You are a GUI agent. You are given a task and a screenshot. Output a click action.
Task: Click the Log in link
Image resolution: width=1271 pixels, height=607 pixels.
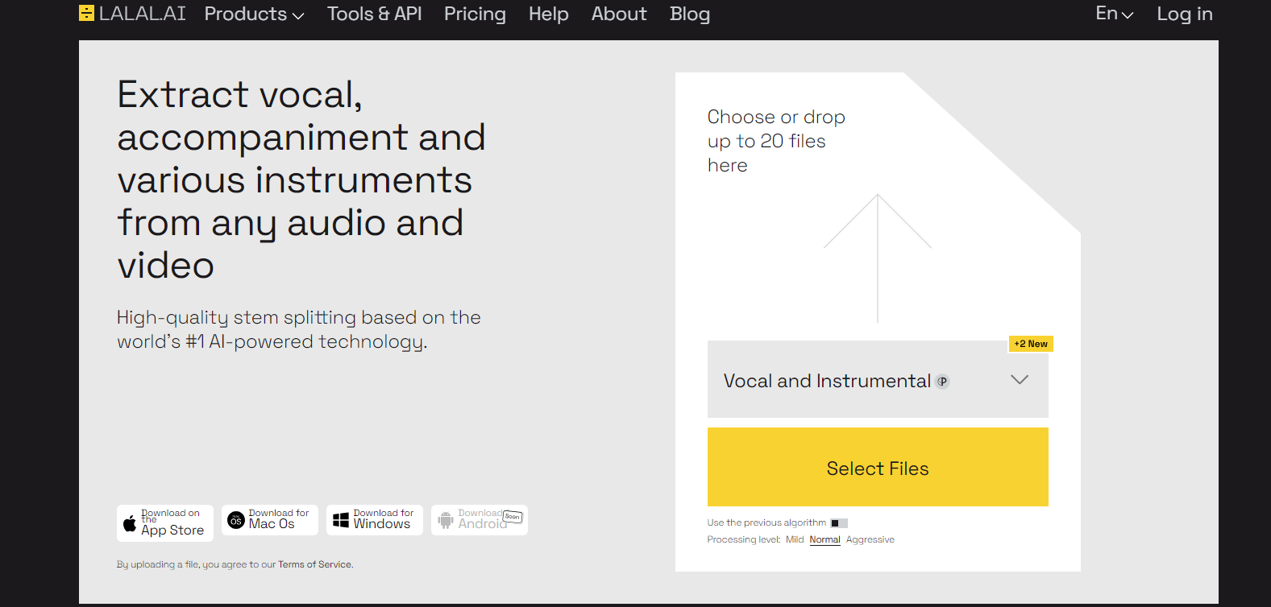[1185, 14]
